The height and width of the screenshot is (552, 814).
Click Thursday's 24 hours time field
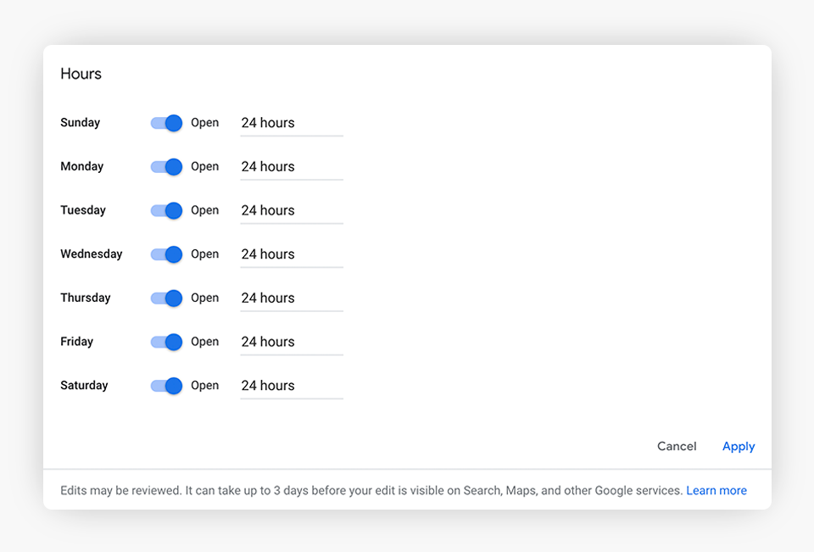(291, 298)
